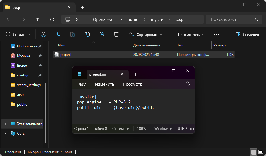Click the Создать new item button
This screenshot has height=156, width=266.
(18, 35)
